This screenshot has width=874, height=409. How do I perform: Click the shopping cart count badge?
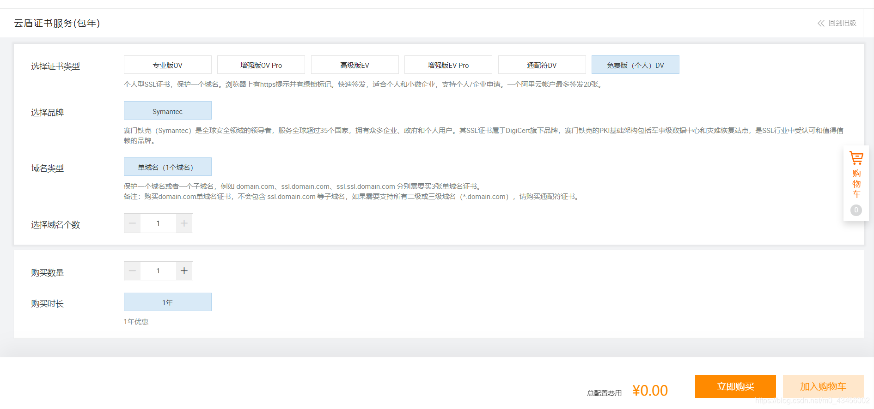(x=856, y=210)
